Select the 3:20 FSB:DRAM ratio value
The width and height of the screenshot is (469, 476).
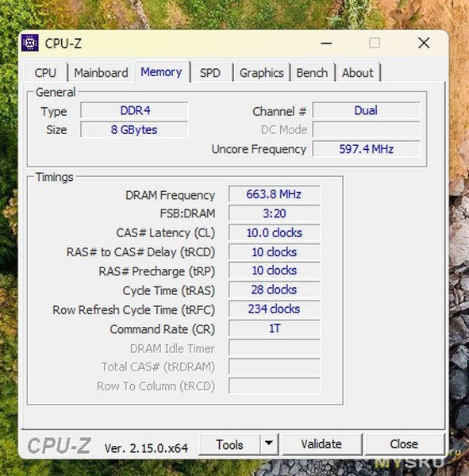(x=274, y=213)
